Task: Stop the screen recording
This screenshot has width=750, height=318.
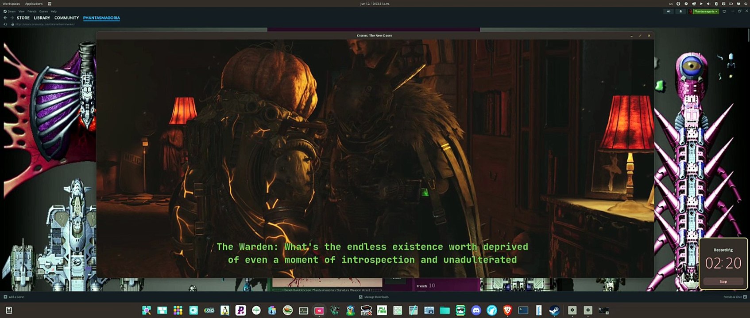Action: point(723,281)
